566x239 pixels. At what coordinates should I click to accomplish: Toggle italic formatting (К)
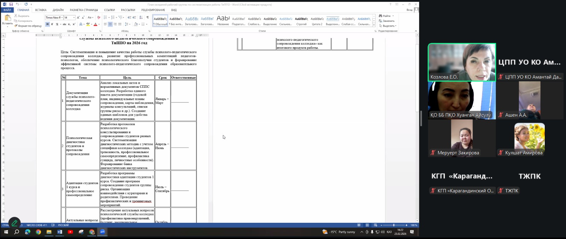pos(52,24)
